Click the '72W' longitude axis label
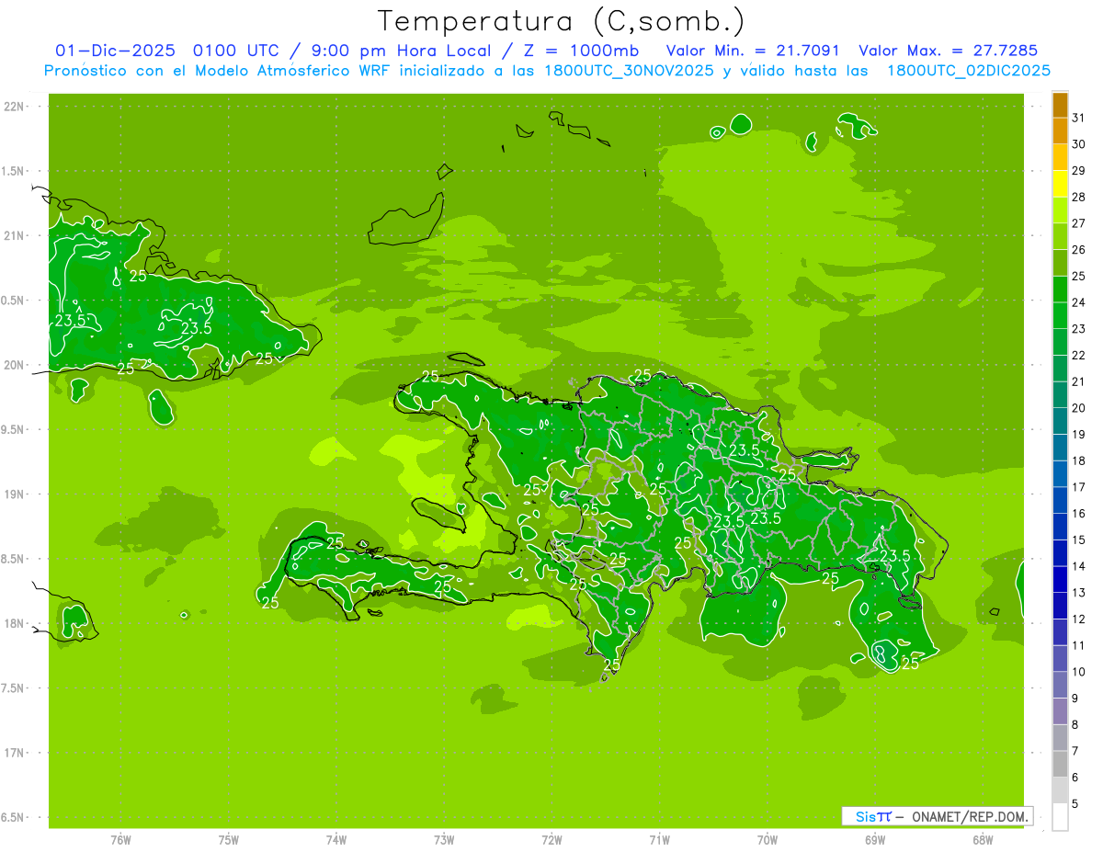Image resolution: width=1103 pixels, height=852 pixels. point(552,839)
